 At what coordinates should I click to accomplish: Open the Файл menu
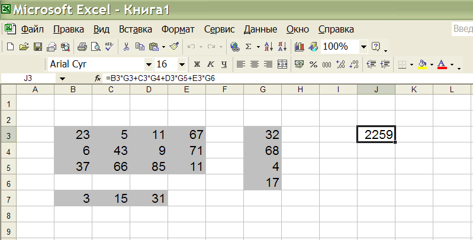(x=33, y=30)
